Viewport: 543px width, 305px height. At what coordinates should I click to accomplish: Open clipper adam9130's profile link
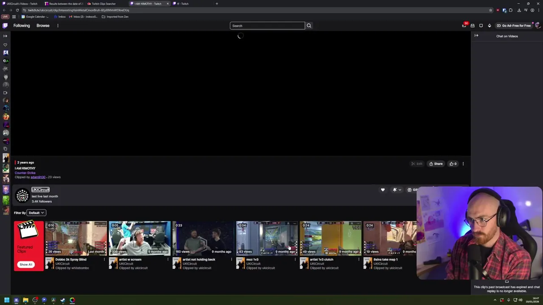(38, 177)
